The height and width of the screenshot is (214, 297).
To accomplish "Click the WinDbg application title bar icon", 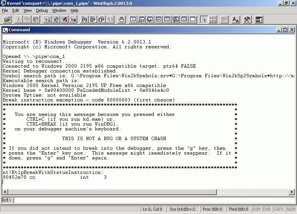I will [x=3, y=3].
